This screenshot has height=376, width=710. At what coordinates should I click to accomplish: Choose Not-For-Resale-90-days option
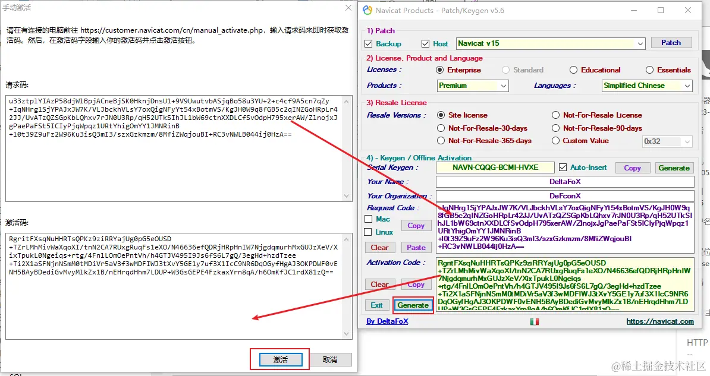coord(555,128)
